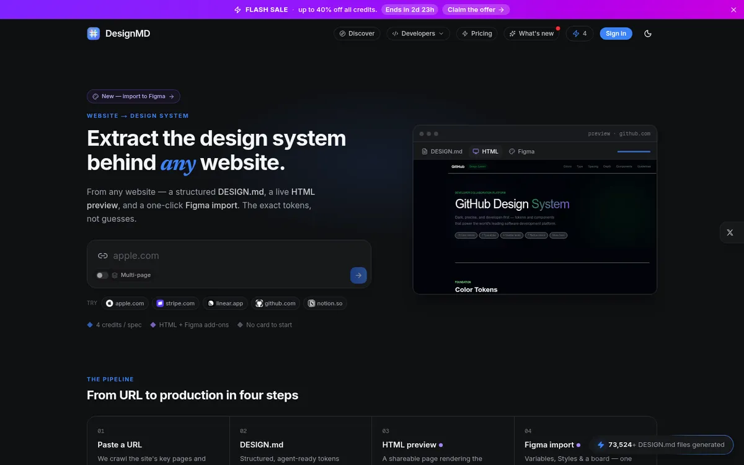Click the DesignMD brand name
The height and width of the screenshot is (465, 744).
tap(128, 33)
